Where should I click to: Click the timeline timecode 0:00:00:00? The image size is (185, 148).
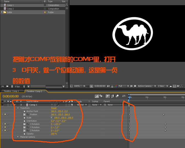click(x=11, y=96)
